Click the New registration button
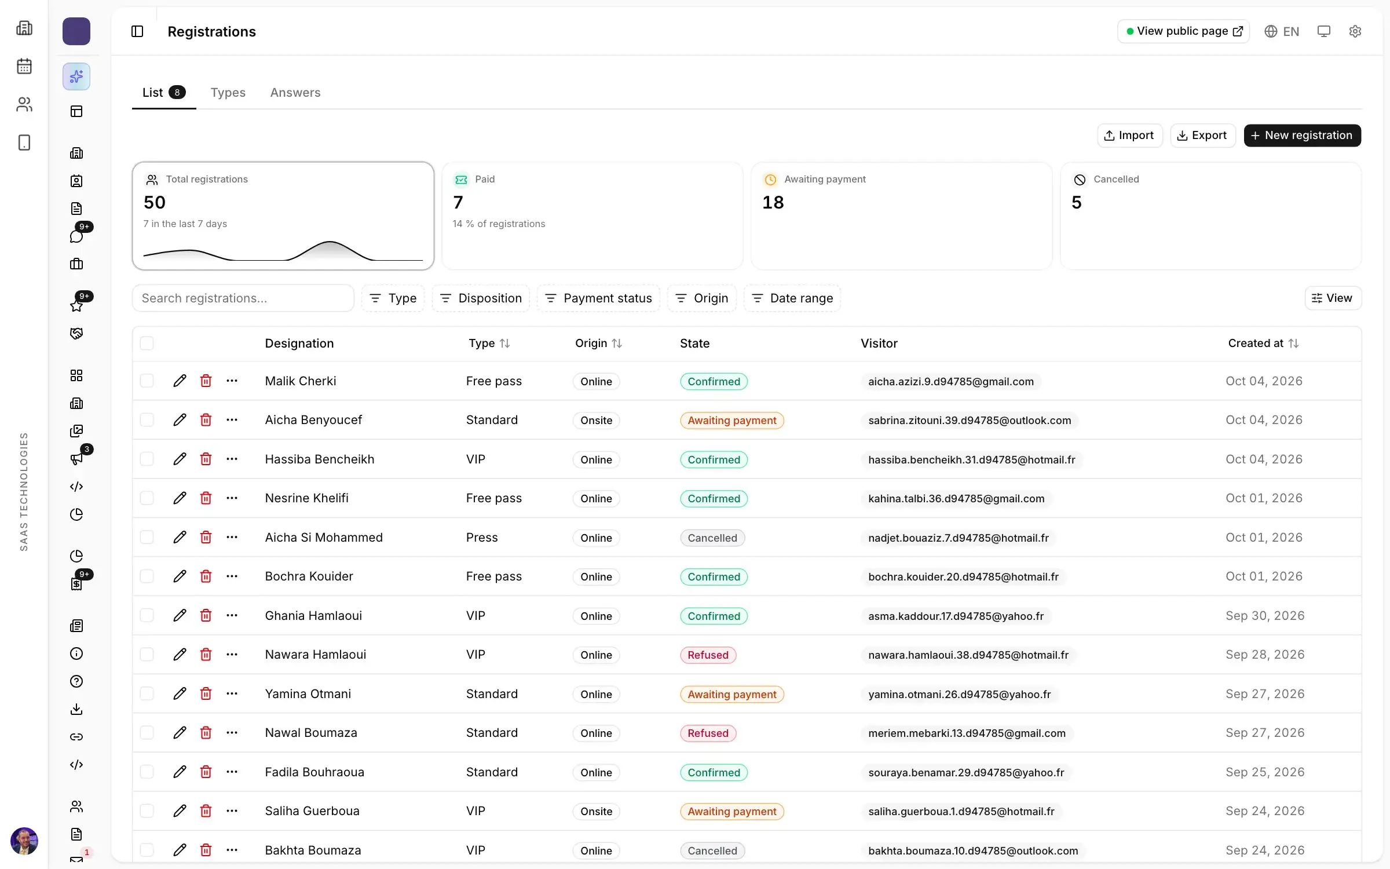This screenshot has width=1390, height=869. [x=1302, y=135]
